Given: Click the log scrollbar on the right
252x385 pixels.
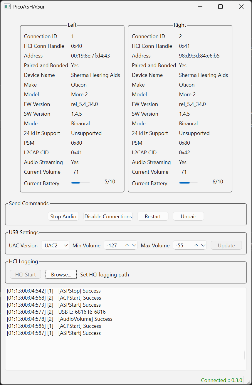Looking at the screenshot, I should point(244,354).
